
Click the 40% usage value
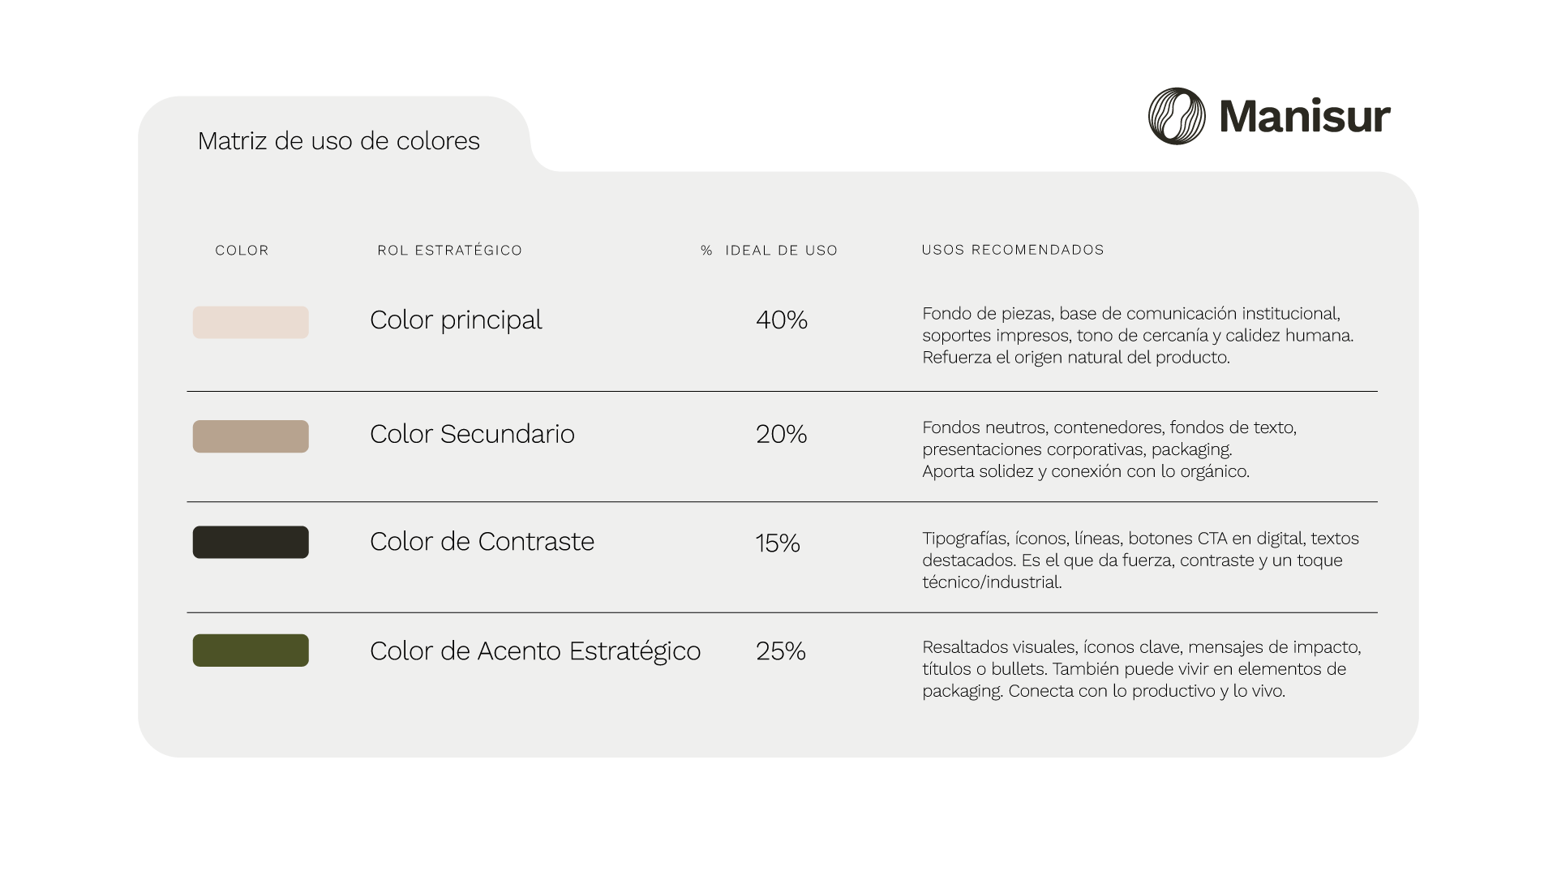(x=782, y=320)
